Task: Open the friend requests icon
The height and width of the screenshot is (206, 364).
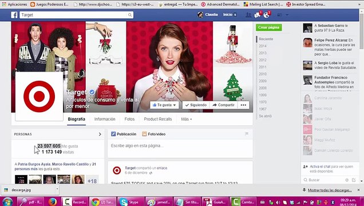Action: coord(248,15)
